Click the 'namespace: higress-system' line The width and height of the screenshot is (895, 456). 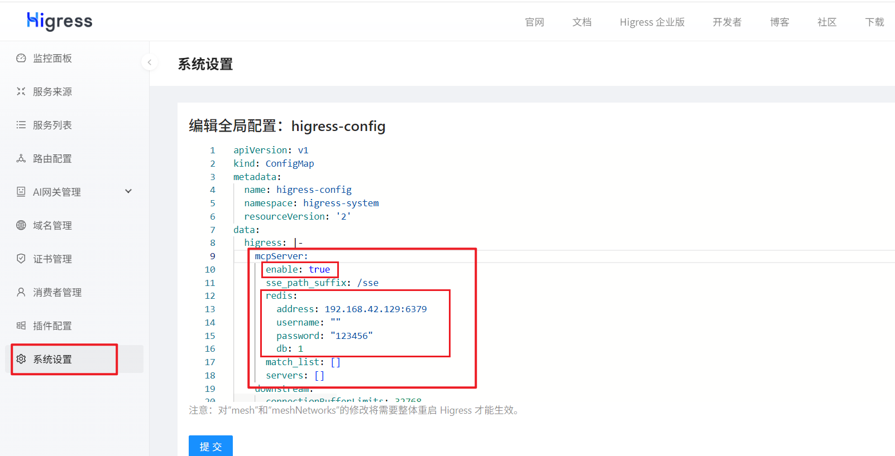[312, 203]
